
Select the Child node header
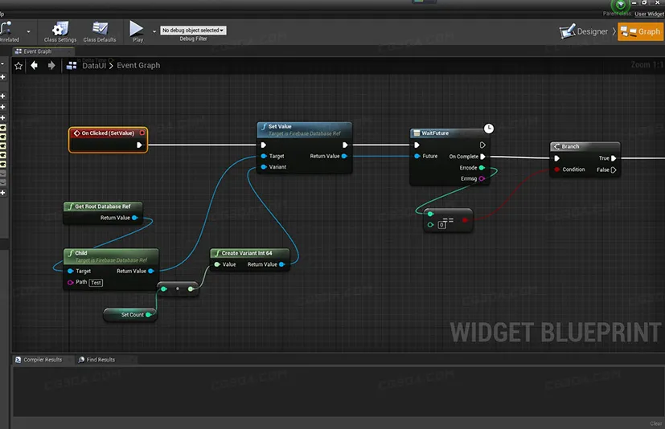click(x=111, y=256)
